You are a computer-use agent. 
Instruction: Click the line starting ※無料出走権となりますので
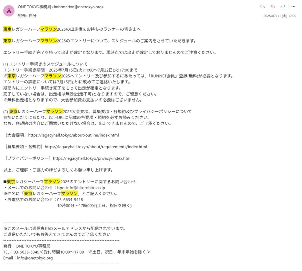point(73,100)
